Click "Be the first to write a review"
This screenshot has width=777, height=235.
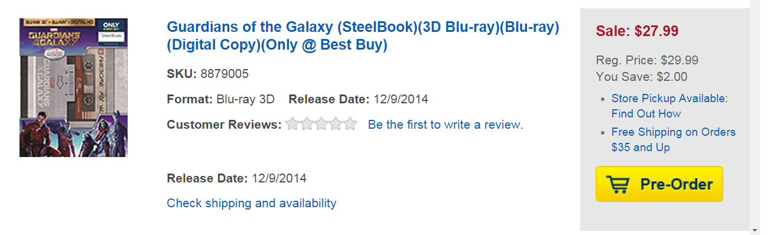pos(445,125)
